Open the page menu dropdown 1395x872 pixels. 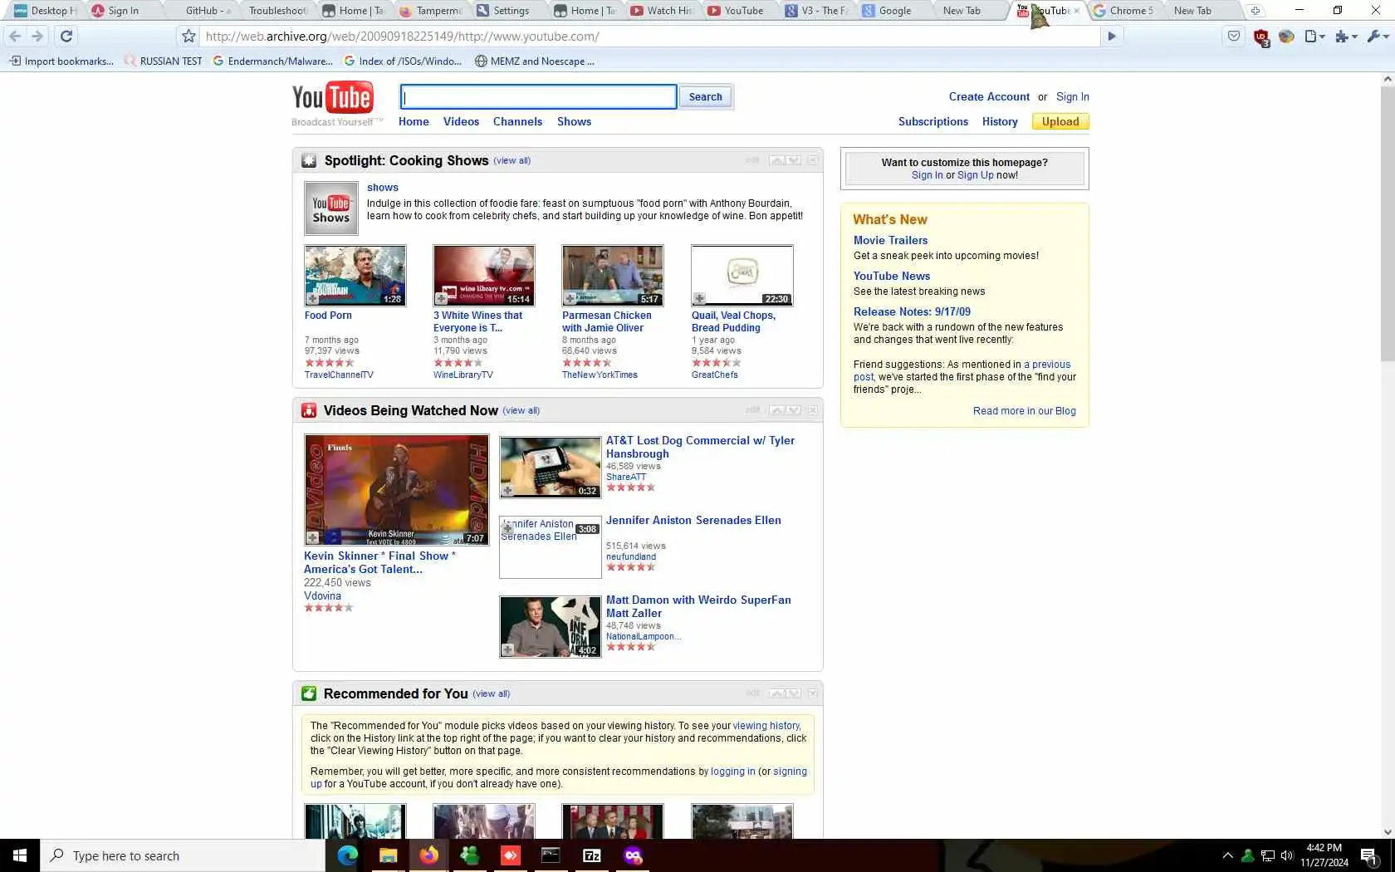1315,36
